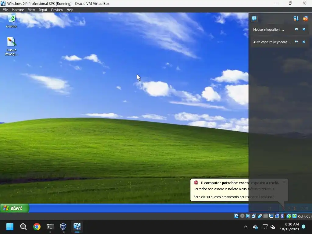Click the shared folders status indicator

pos(265,216)
